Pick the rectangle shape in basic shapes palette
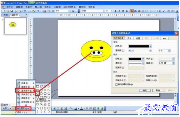Viewport: 180px width, 117px height. pos(37,86)
